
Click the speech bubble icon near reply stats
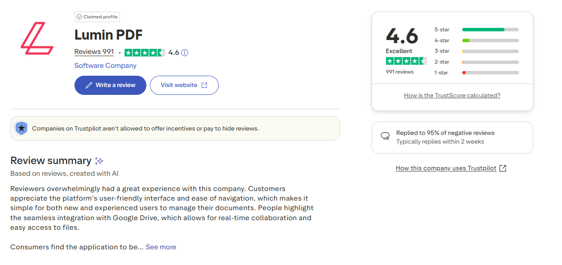click(x=385, y=136)
